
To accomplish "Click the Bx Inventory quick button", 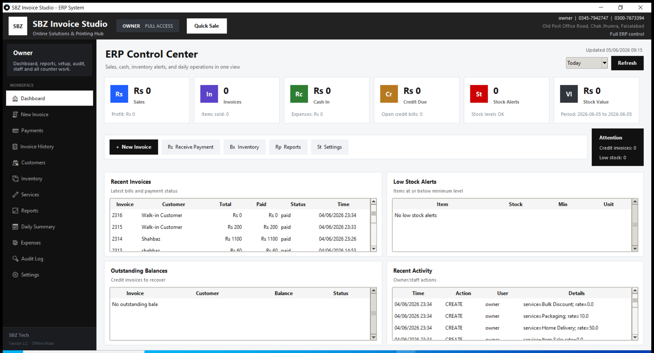I will click(x=245, y=147).
